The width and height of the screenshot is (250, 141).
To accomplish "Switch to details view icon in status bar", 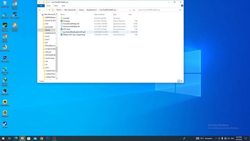I will (x=179, y=81).
